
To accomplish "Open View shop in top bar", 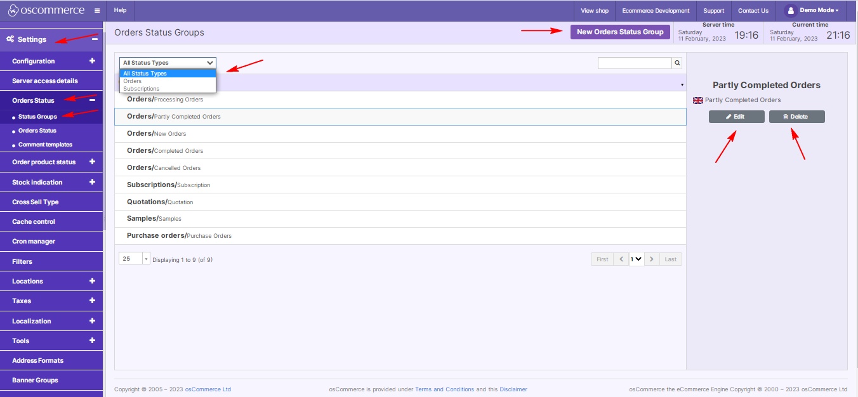I will tap(595, 11).
